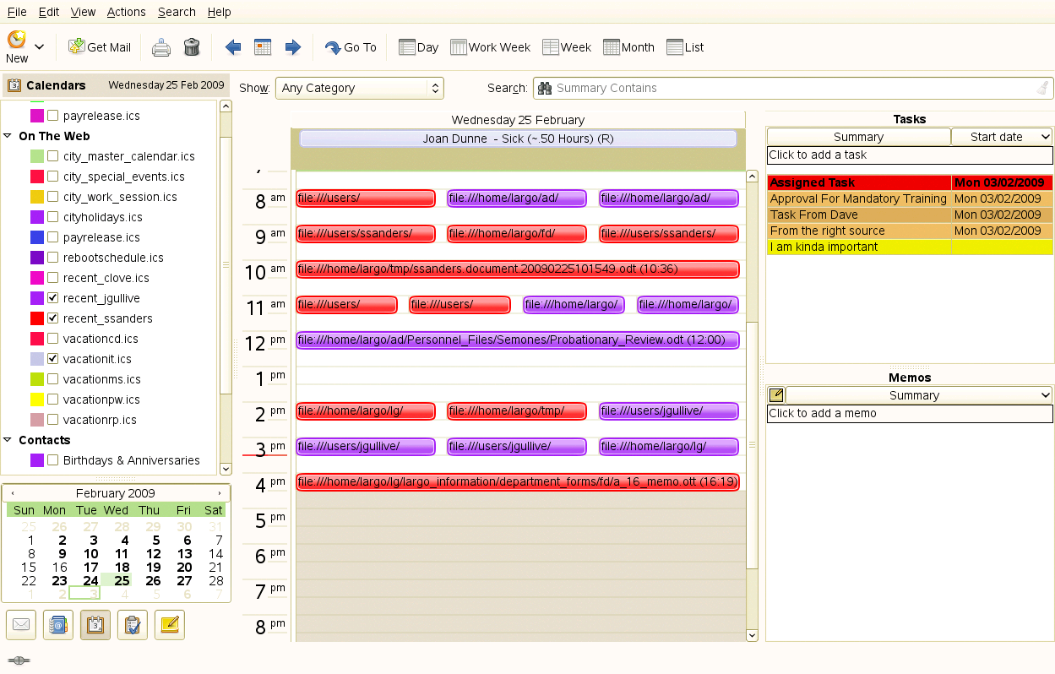1055x674 pixels.
Task: Go to previous month in mini calendar
Action: point(13,493)
